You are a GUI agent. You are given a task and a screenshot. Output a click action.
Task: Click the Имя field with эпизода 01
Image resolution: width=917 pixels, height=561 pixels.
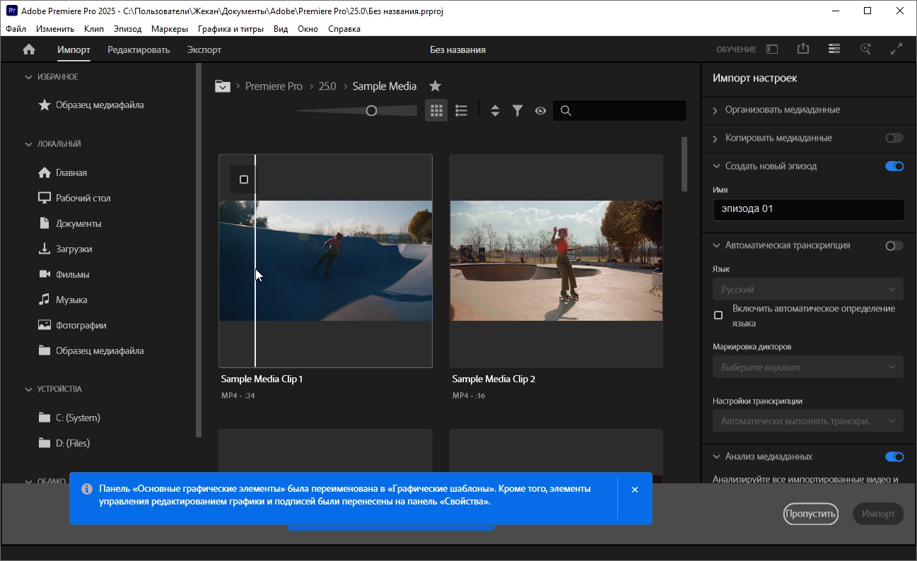click(808, 209)
